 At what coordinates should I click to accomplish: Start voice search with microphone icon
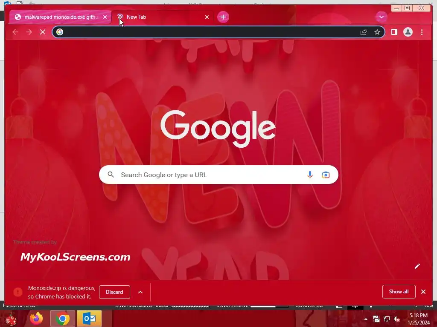click(x=310, y=175)
